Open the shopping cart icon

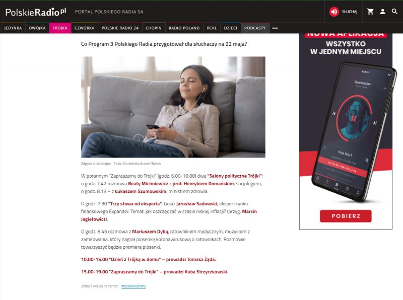pyautogui.click(x=370, y=12)
